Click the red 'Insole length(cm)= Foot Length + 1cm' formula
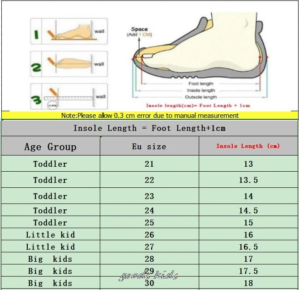 point(198,106)
